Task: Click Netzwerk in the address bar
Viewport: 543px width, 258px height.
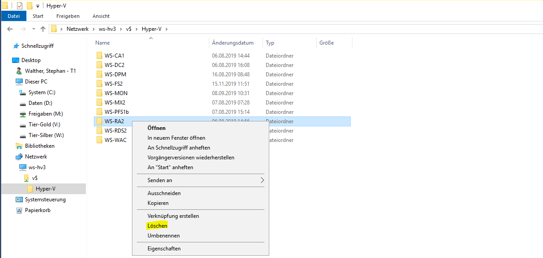Action: [77, 29]
